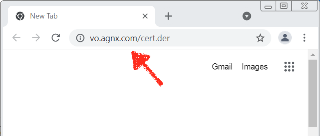Select the New Tab tab
Viewport: 320px width, 136px height.
(x=81, y=16)
